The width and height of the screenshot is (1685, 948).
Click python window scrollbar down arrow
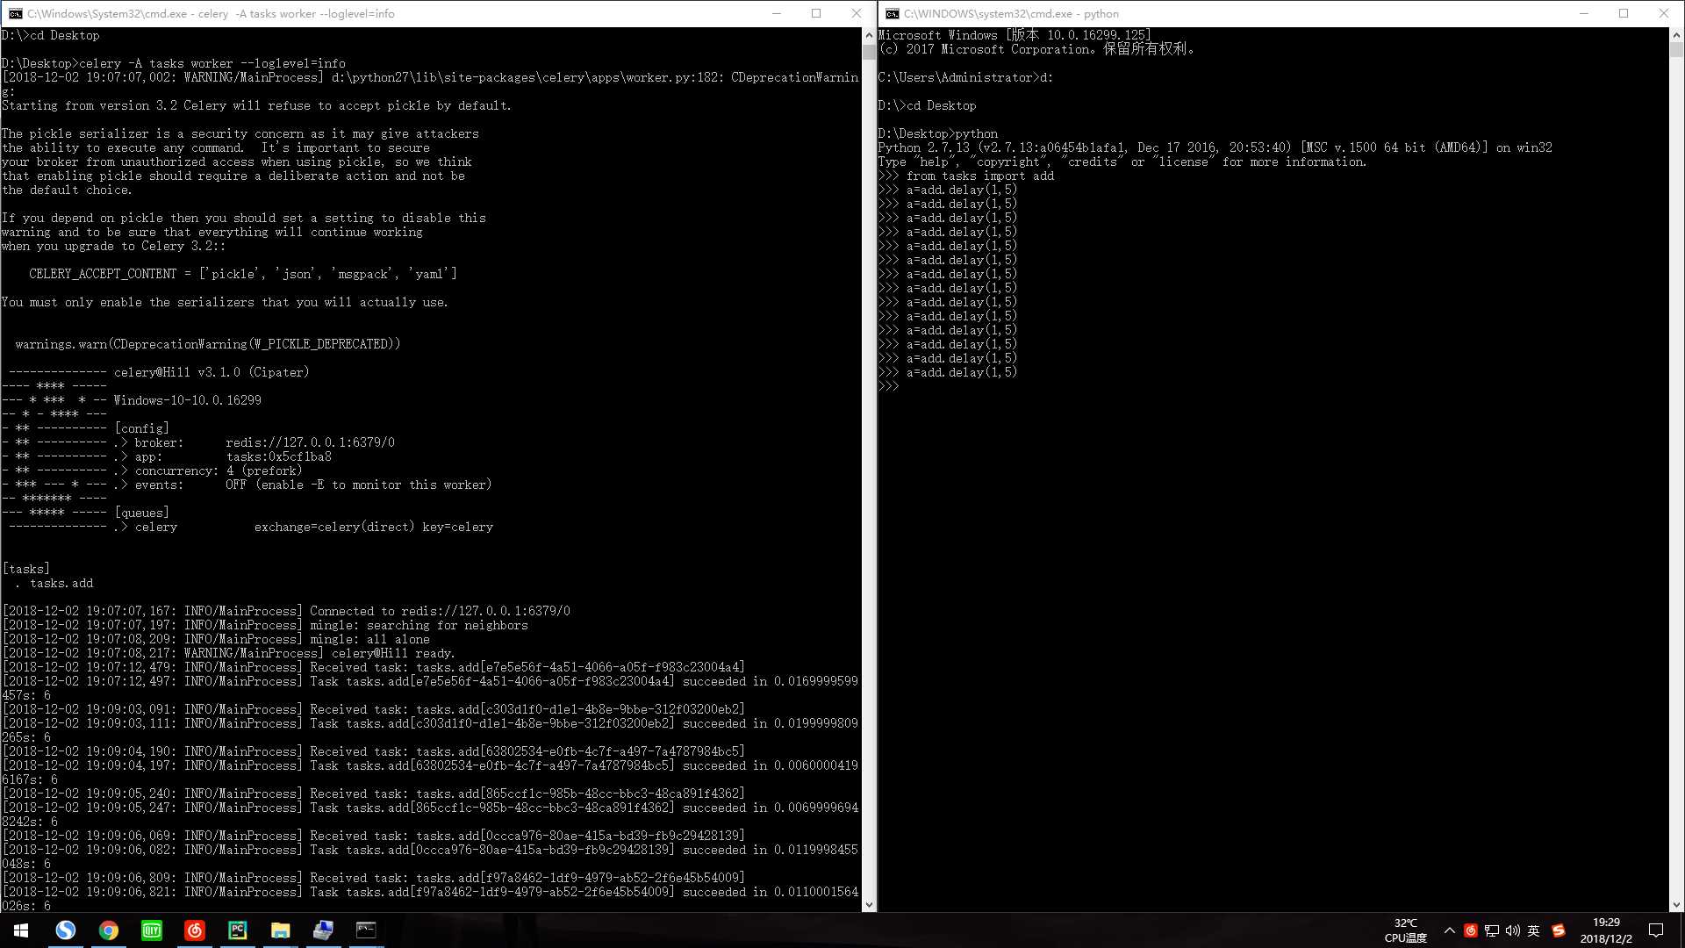(1676, 905)
